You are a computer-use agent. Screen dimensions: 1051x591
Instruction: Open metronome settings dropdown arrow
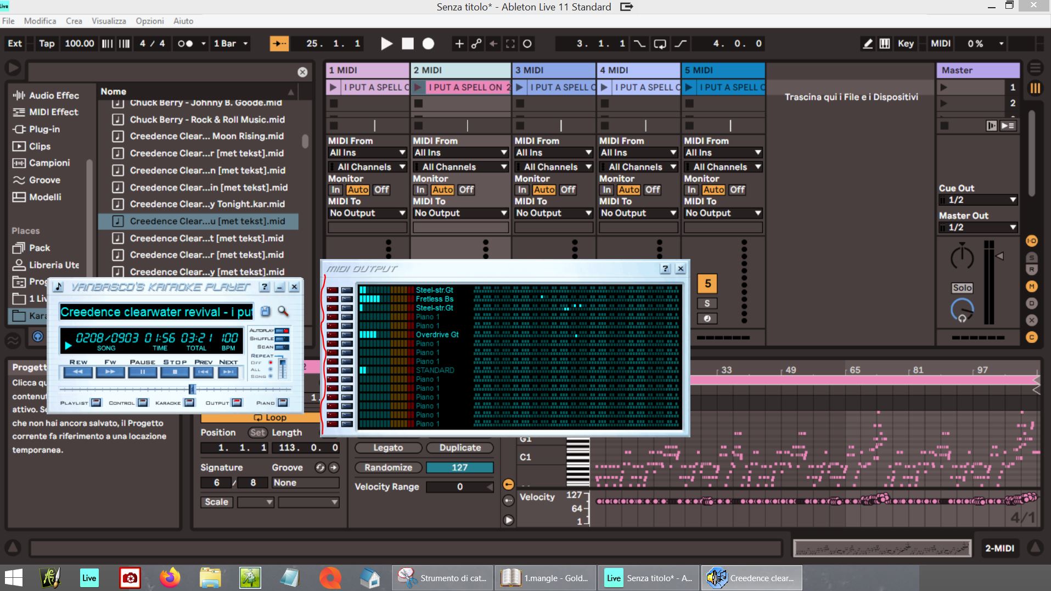(204, 44)
